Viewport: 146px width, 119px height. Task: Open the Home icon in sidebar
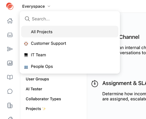tap(10, 21)
